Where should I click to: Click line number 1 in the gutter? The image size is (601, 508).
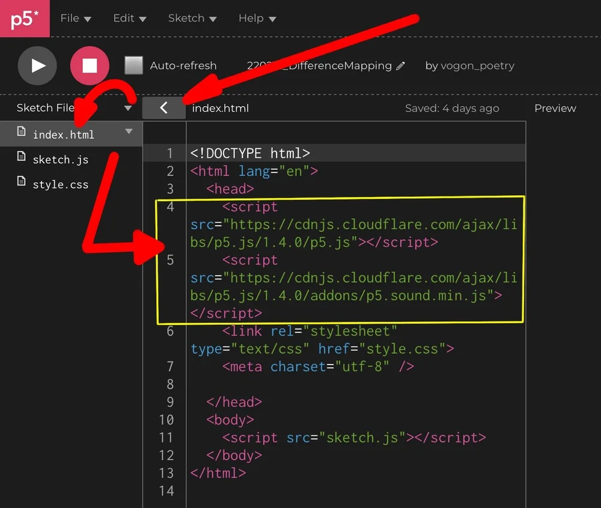tap(170, 153)
